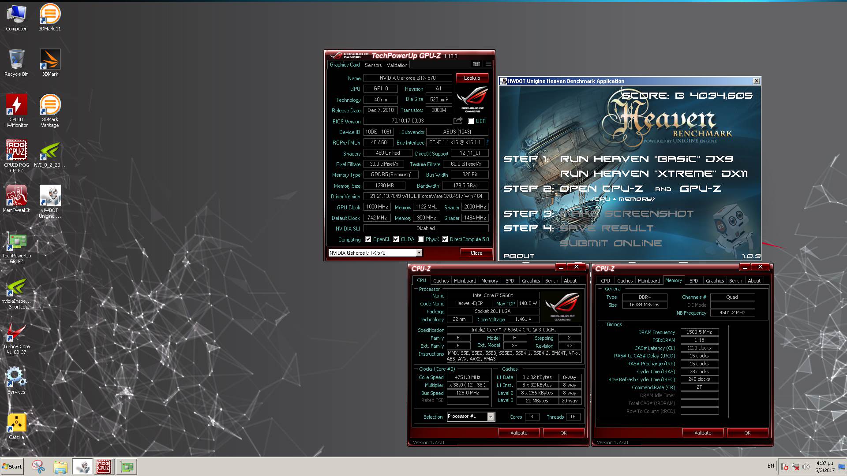Open CPUID ROG CPU-Z desktop icon
Image resolution: width=847 pixels, height=476 pixels.
(16, 156)
